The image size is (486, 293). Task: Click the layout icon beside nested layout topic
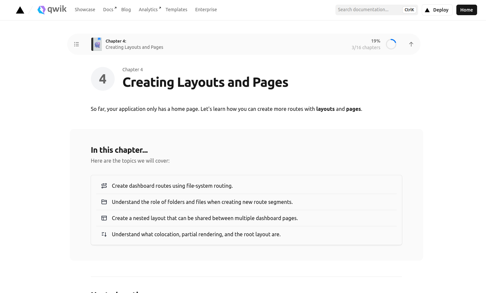tap(104, 218)
